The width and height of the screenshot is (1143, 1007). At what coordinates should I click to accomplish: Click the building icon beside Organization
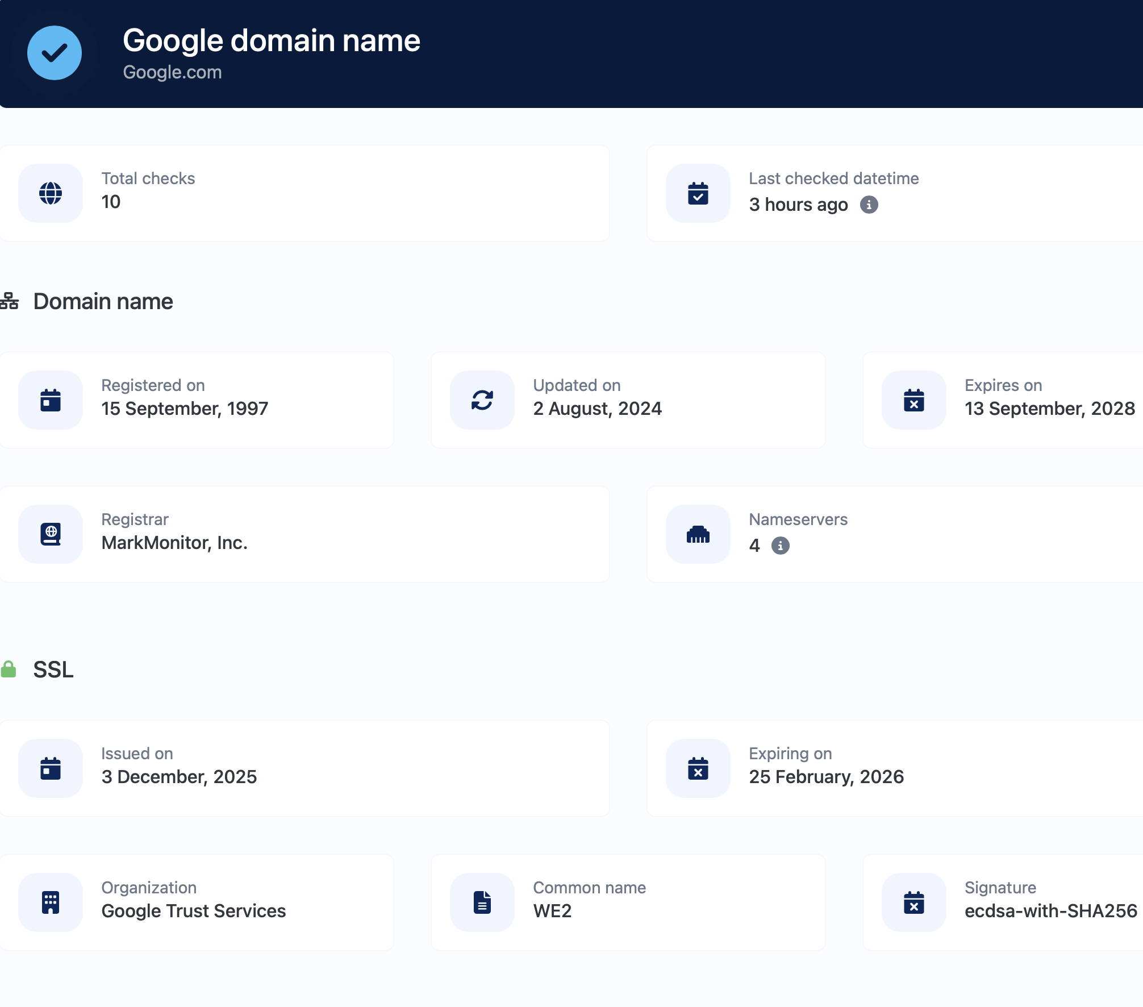tap(51, 902)
